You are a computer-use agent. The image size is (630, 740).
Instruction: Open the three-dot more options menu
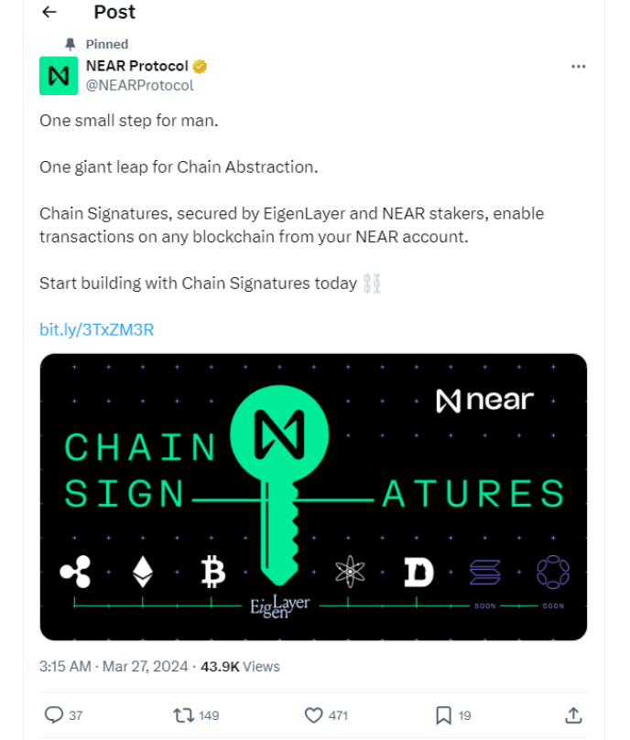coord(578,67)
